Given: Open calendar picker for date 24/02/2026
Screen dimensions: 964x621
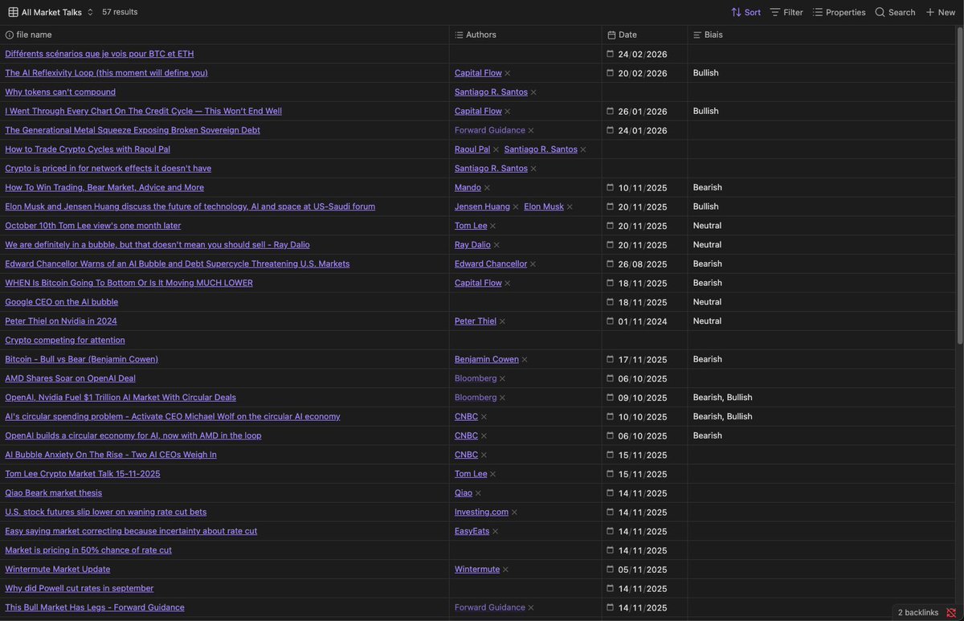Looking at the screenshot, I should 611,54.
